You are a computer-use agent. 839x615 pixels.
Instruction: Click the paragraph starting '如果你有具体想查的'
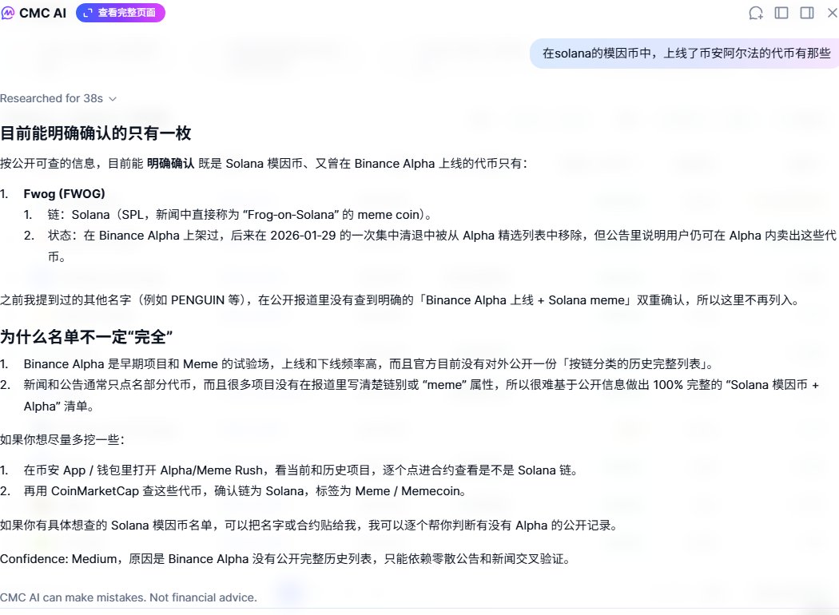click(309, 526)
